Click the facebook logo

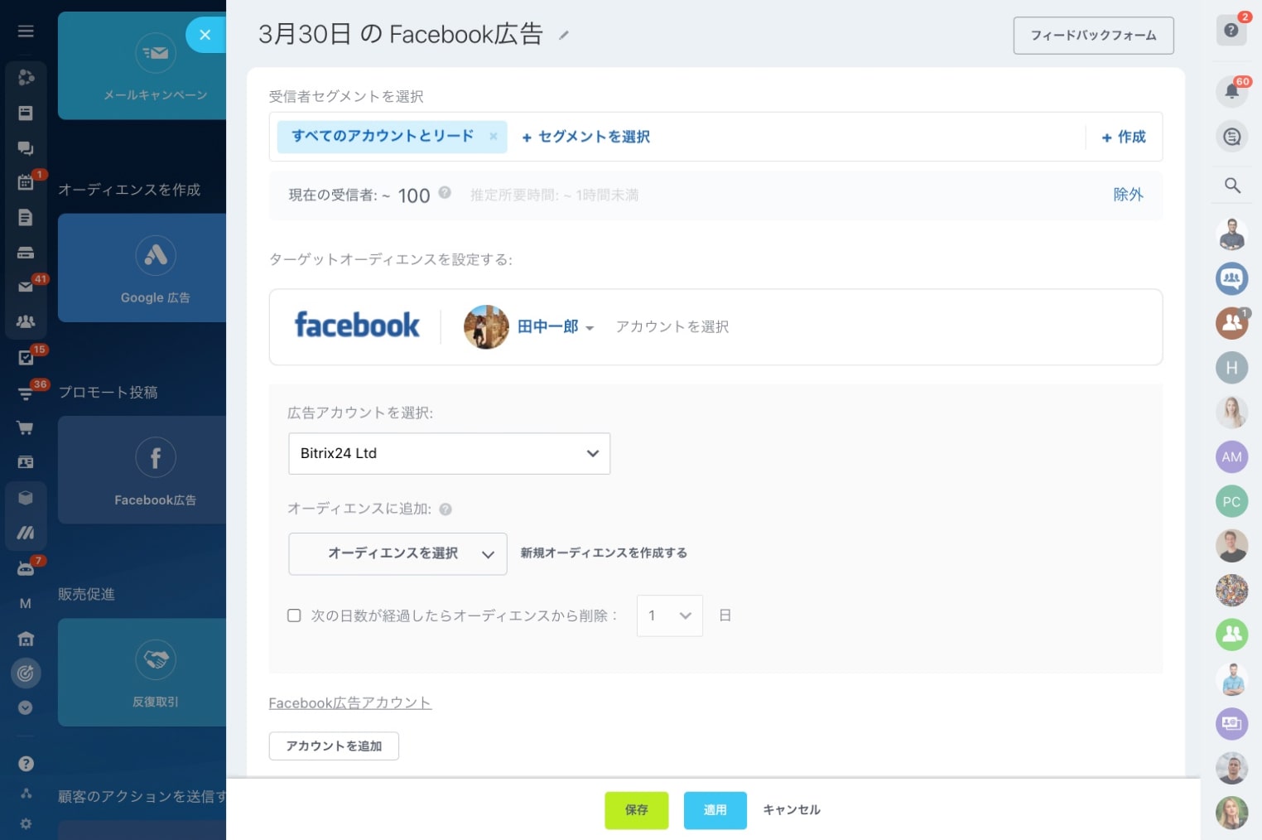(357, 326)
